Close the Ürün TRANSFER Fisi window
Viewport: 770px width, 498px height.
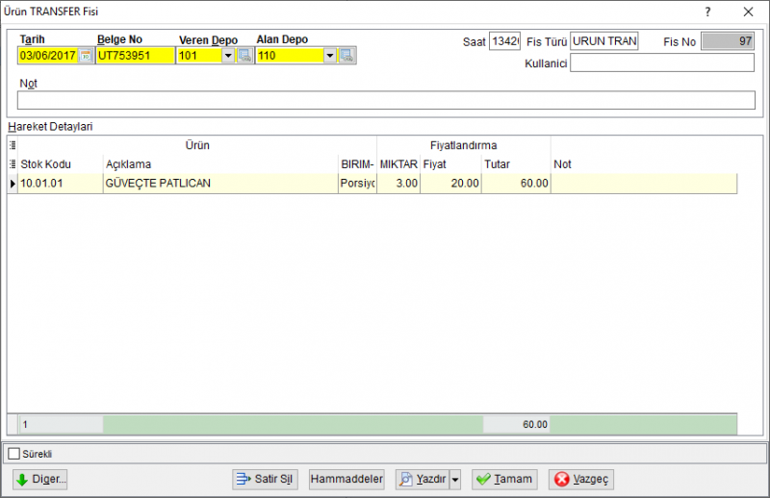tap(748, 12)
